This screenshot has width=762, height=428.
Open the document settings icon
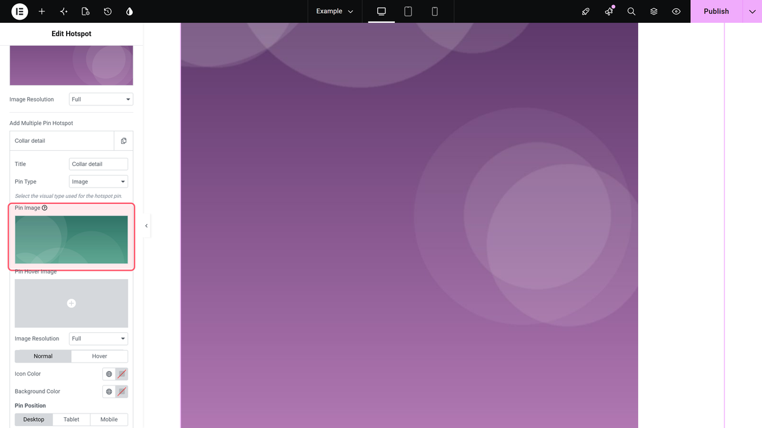(x=86, y=11)
